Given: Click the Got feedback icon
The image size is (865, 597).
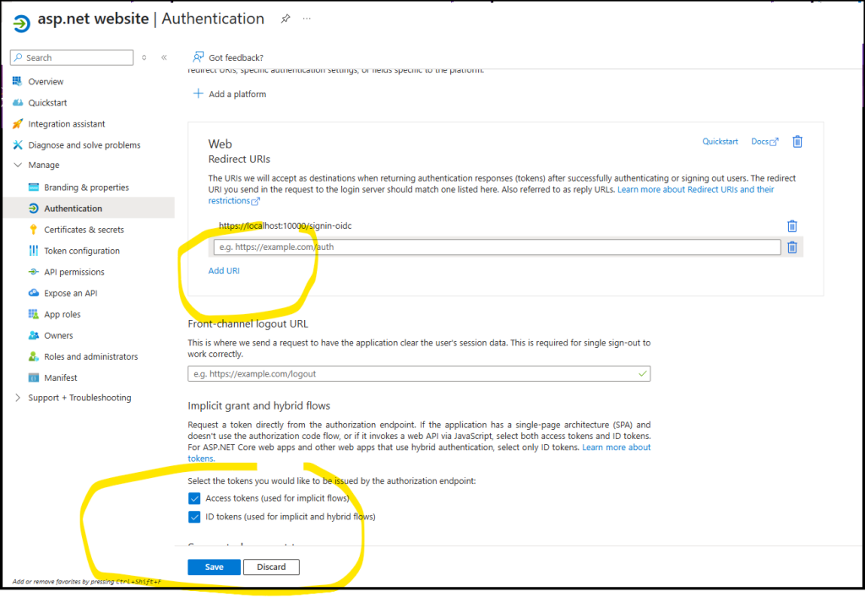Looking at the screenshot, I should pos(198,57).
